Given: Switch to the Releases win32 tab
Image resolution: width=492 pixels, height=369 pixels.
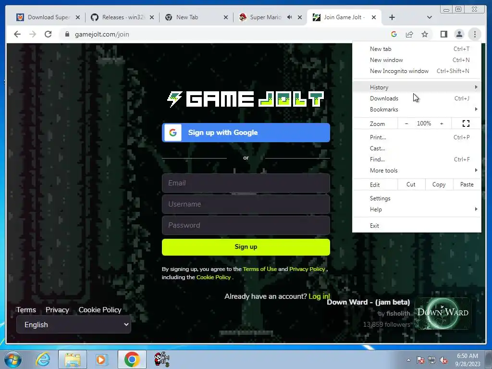Looking at the screenshot, I should click(x=123, y=17).
